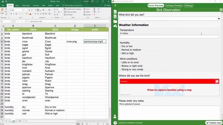Image resolution: width=223 pixels, height=125 pixels.
Task: Open XLSForm spreadsheet icon in Survey123 sidebar
Action: point(115,12)
